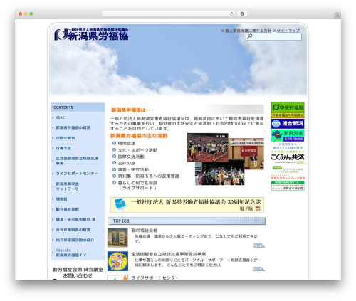356x301 pixels.
Task: Open 行事予定 menu item
Action: [x=63, y=148]
